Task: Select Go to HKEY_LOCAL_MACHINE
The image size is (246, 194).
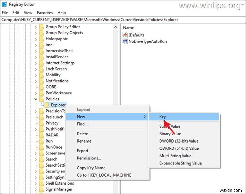Action: pos(107,175)
